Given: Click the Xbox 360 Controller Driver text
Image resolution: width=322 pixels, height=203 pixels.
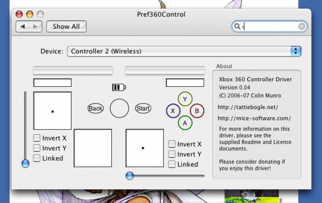Looking at the screenshot, I should click(255, 80).
